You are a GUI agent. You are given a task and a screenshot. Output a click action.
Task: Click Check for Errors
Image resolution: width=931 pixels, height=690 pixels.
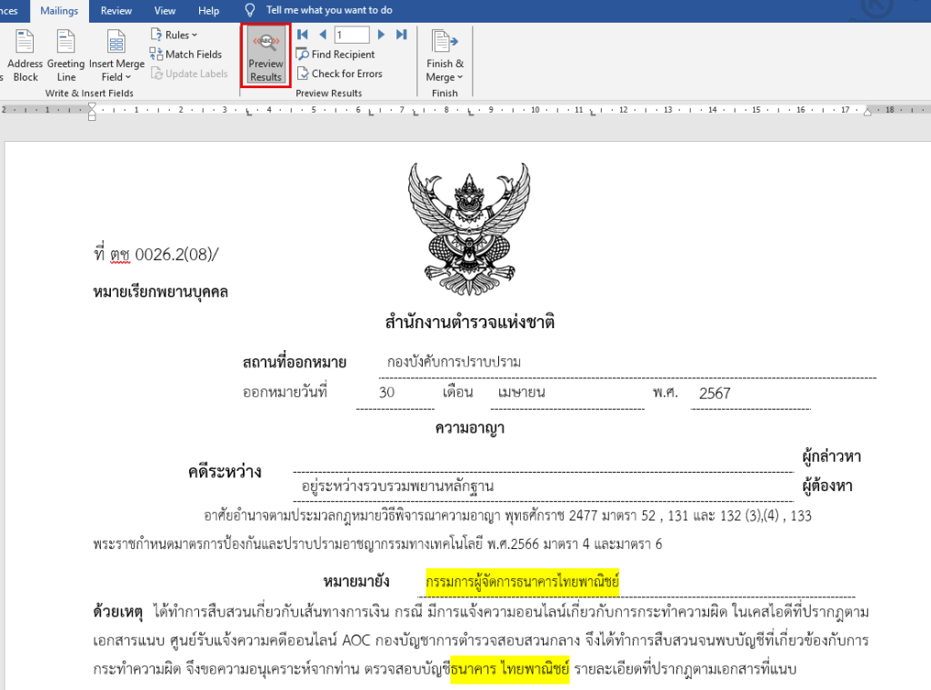coord(339,74)
